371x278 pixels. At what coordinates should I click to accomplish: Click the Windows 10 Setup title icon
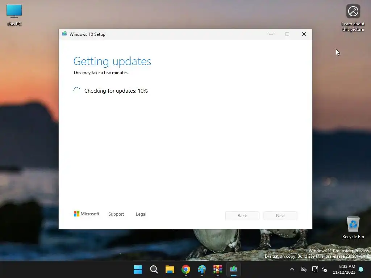64,34
